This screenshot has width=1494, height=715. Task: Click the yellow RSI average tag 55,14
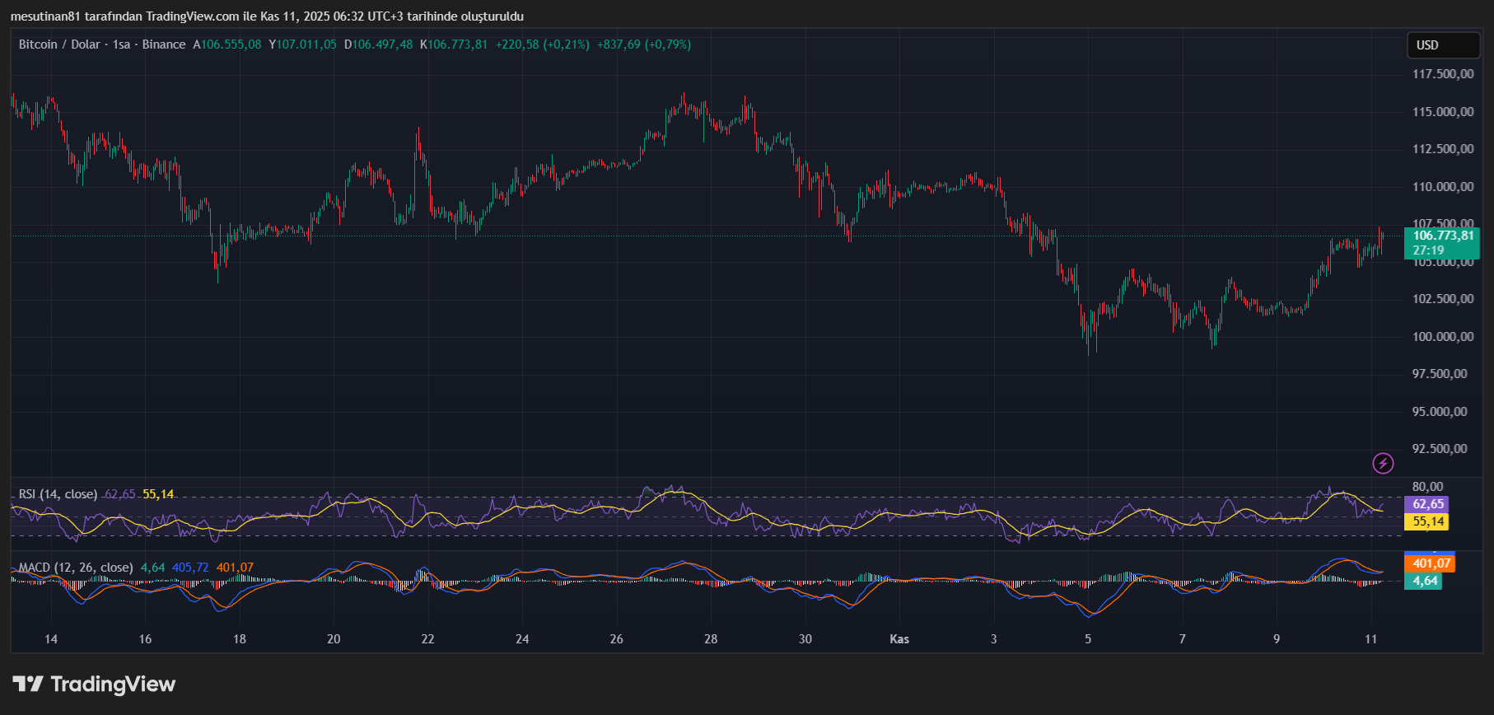[1428, 521]
